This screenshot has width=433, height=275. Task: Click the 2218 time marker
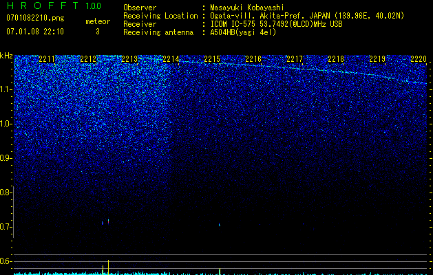click(x=336, y=59)
